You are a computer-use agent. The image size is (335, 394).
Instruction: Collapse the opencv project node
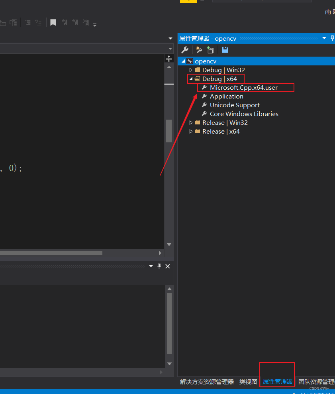[183, 61]
